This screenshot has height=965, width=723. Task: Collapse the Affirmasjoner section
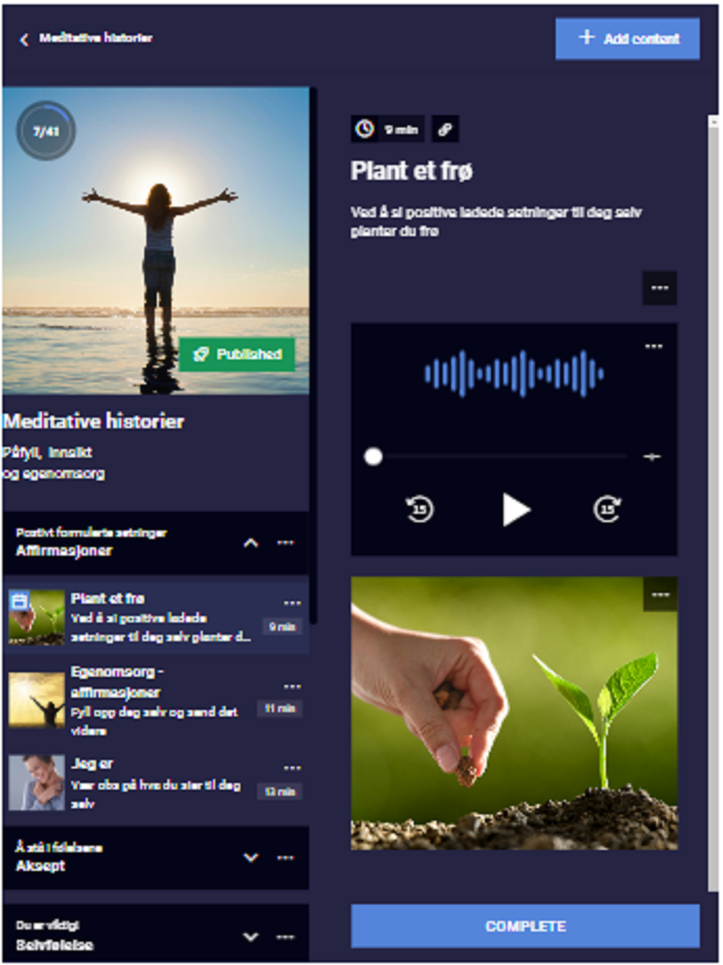click(x=250, y=543)
